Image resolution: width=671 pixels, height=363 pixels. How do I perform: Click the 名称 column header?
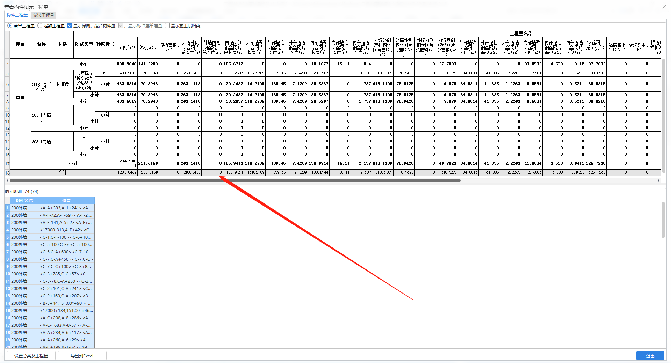pos(41,44)
